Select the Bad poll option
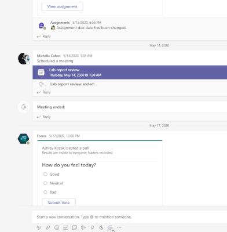This screenshot has height=232, width=227. tap(45, 192)
